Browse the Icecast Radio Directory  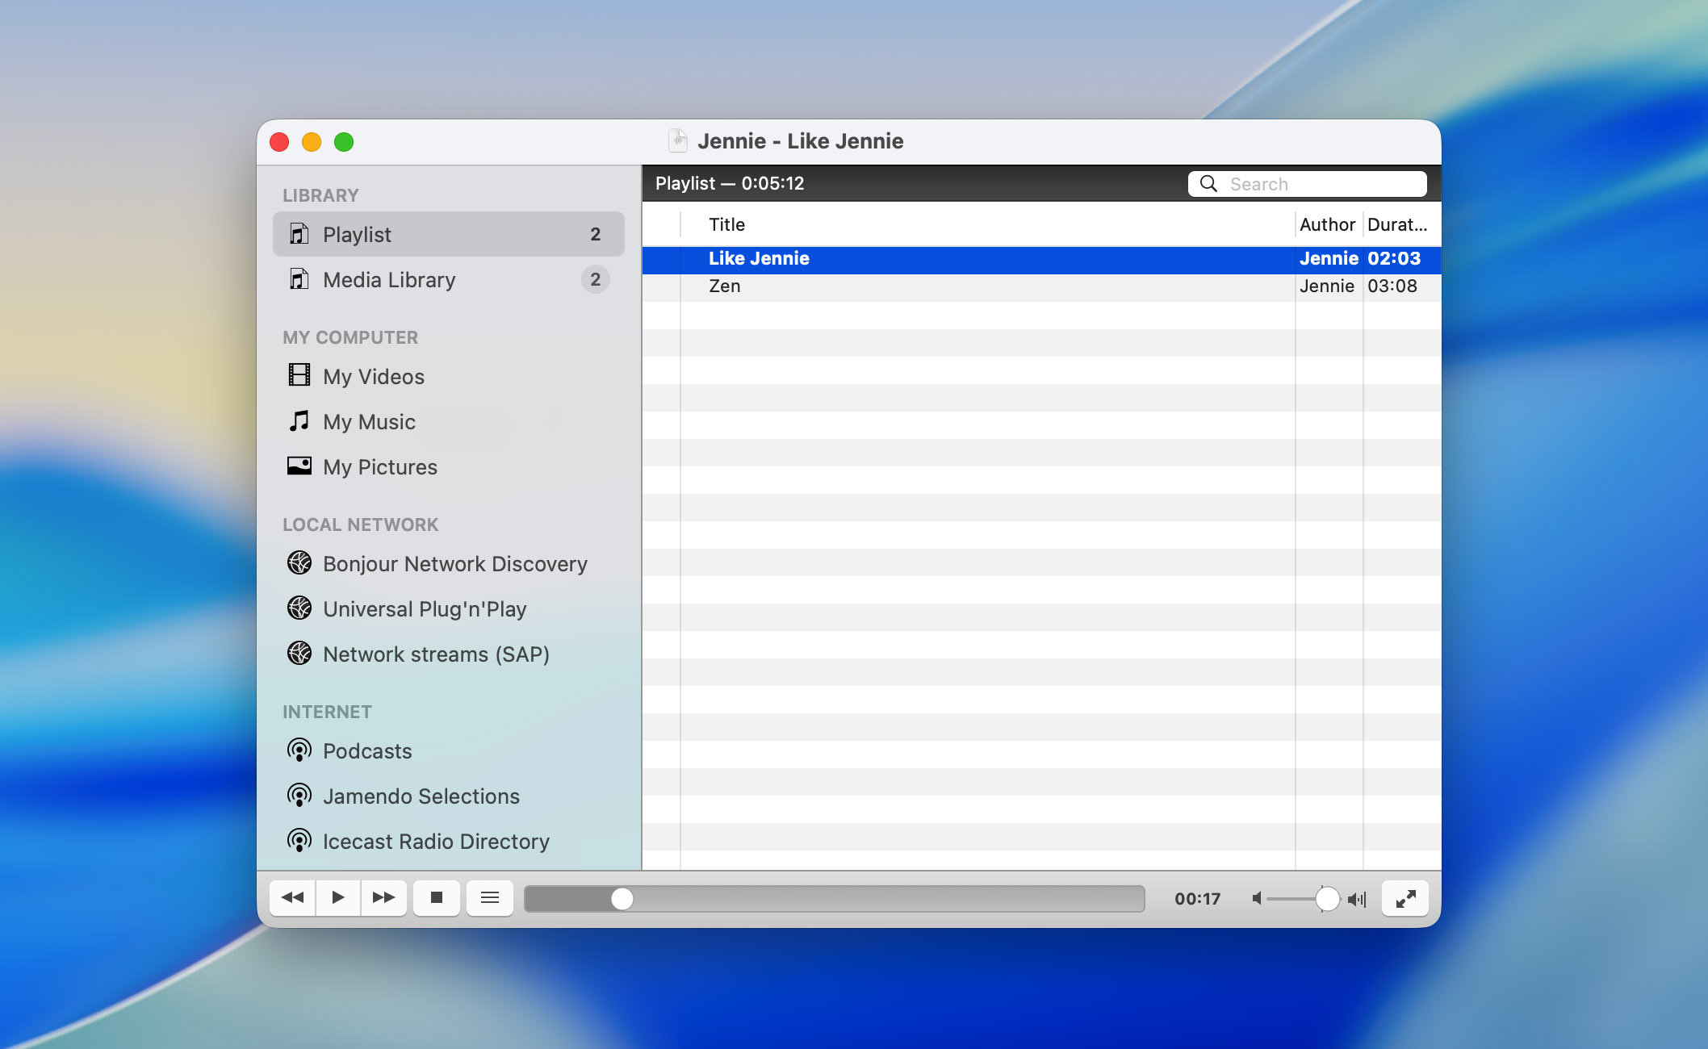tap(435, 841)
